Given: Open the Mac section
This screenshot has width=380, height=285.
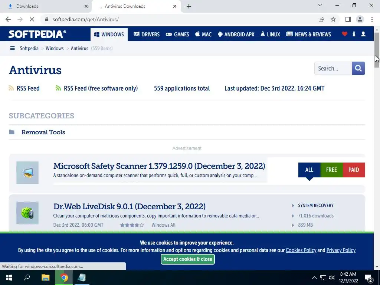Looking at the screenshot, I should coord(203,35).
